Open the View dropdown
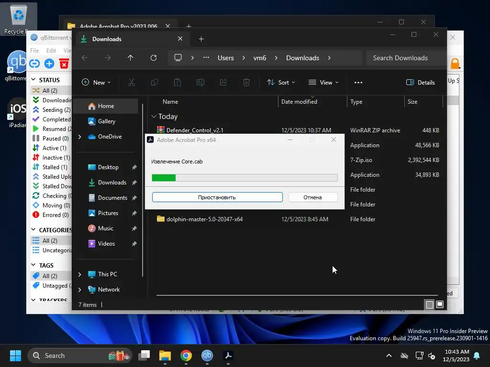The height and width of the screenshot is (367, 490). [x=323, y=82]
